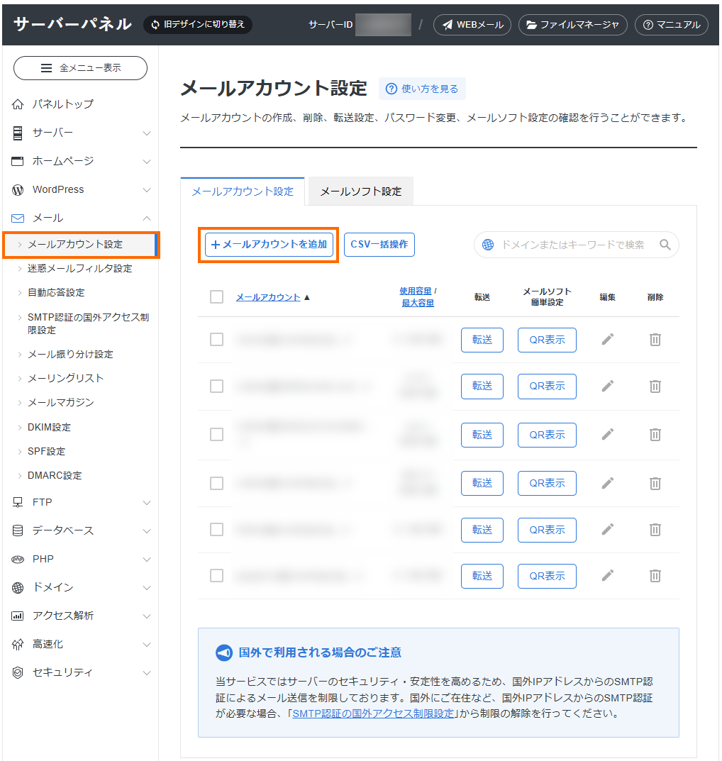Tick the checkbox of the first mail account row
The height and width of the screenshot is (761, 722).
(x=216, y=339)
